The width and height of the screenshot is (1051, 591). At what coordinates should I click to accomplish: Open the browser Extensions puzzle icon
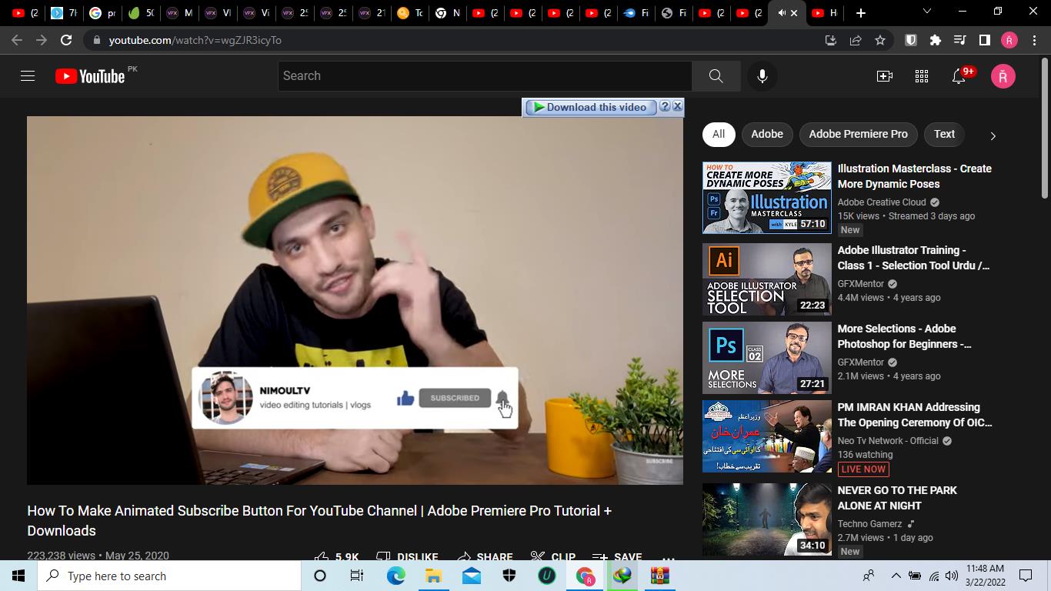click(935, 40)
